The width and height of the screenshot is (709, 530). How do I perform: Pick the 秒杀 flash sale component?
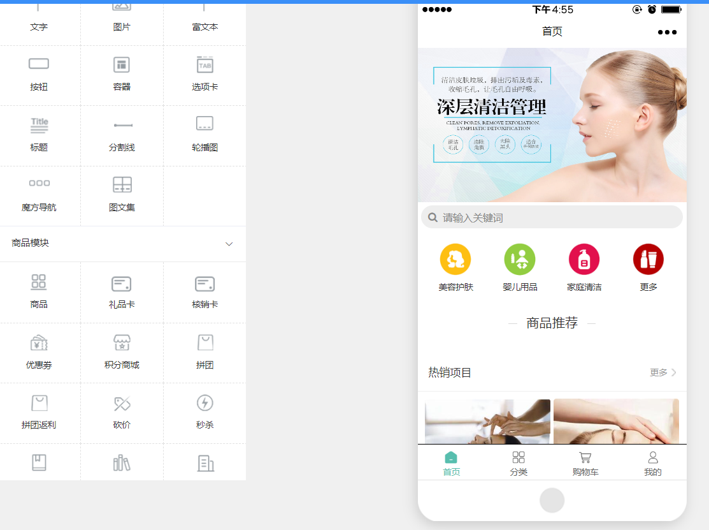pos(205,413)
